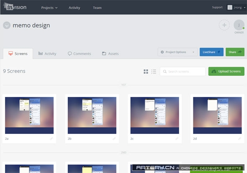
Task: Click the green Share button
Action: tap(235, 52)
